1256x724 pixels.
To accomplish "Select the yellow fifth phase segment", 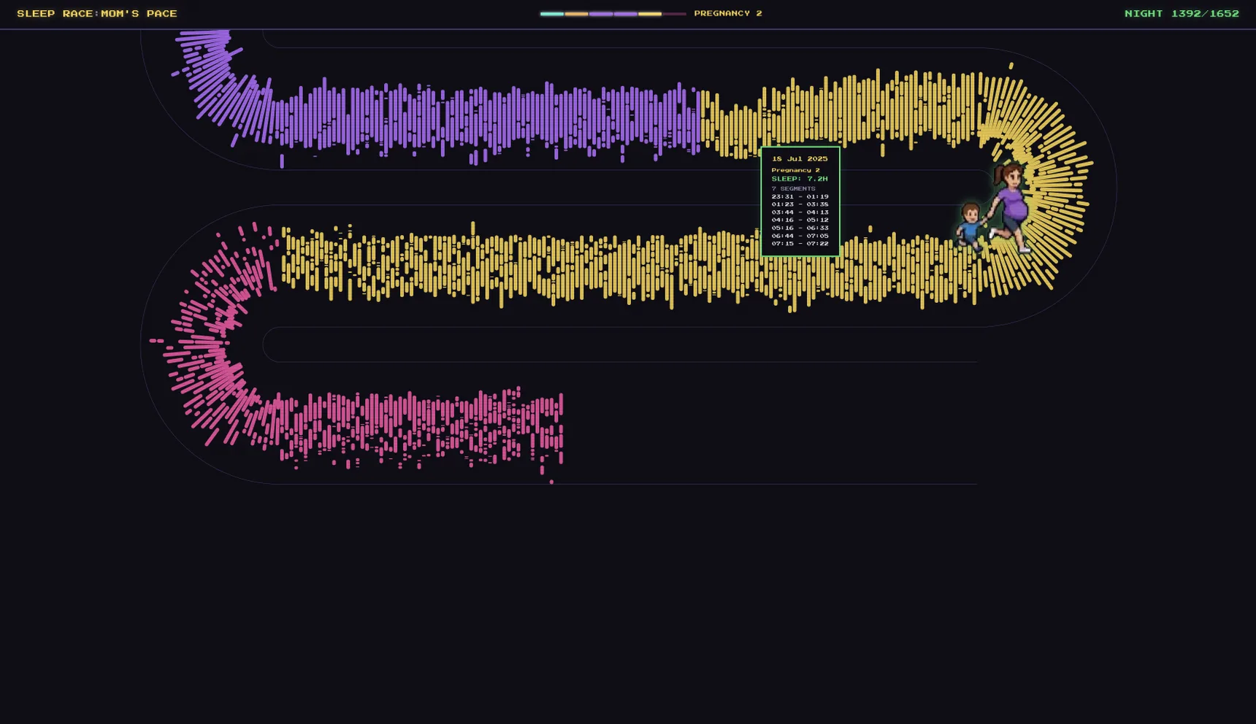I will coord(650,14).
